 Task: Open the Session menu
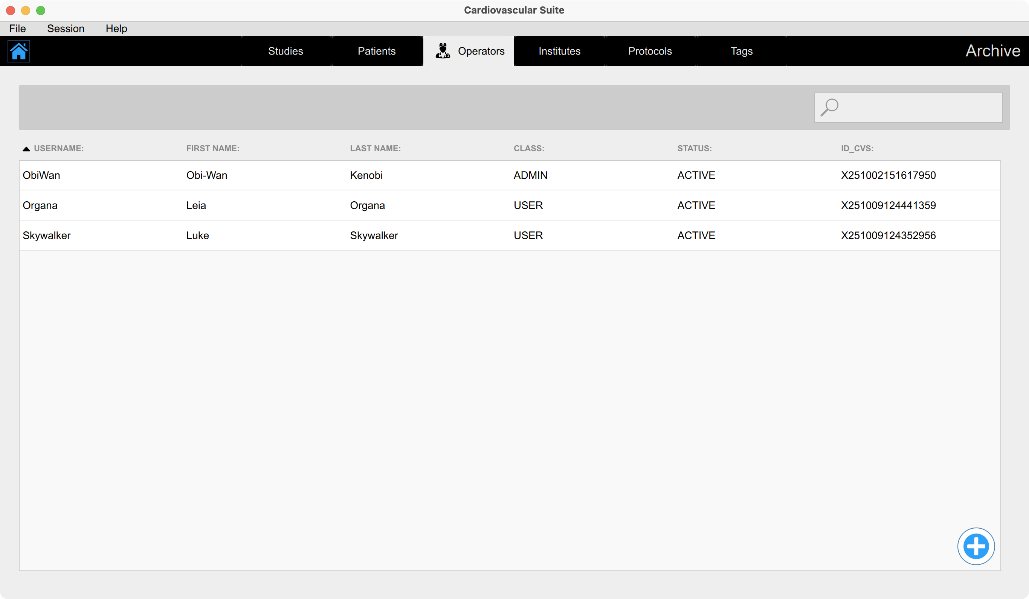(x=65, y=28)
